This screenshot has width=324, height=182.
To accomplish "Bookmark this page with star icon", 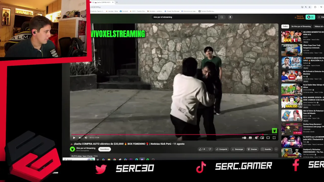I will [x=310, y=7].
